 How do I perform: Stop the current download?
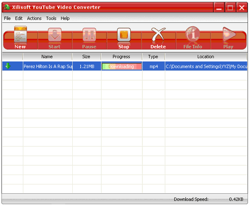click(x=124, y=38)
